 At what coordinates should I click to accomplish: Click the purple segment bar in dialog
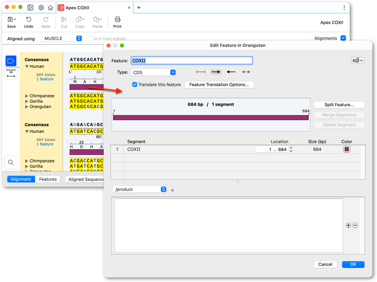[x=211, y=117]
